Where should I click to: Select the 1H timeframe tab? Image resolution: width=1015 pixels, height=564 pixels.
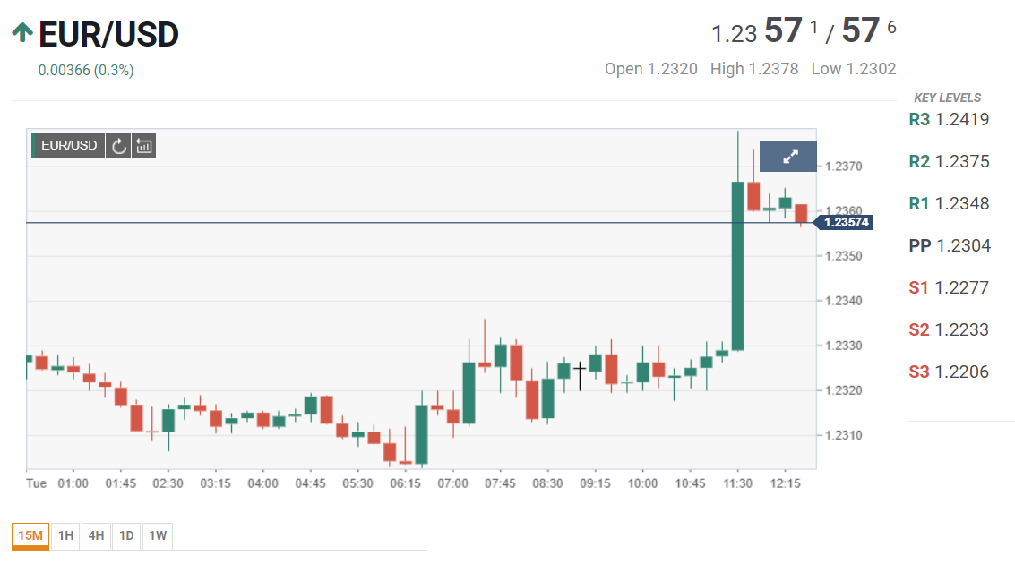(65, 535)
